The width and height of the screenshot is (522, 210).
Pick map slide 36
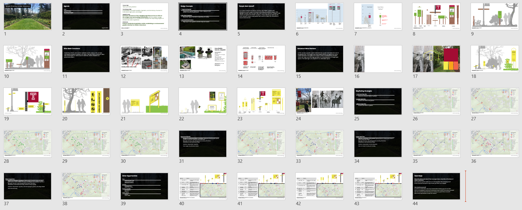pyautogui.click(x=495, y=144)
